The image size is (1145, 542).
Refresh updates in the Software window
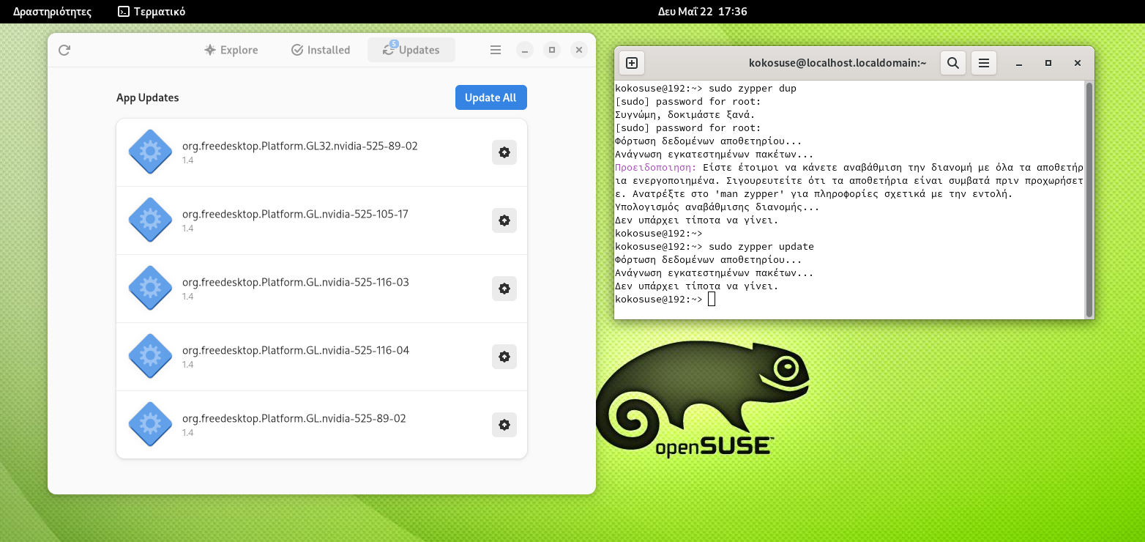[x=64, y=50]
